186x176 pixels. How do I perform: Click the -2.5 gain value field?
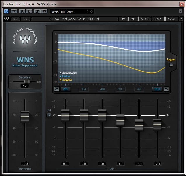(139, 164)
